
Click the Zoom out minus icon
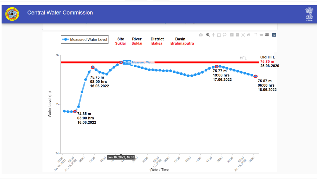(237, 35)
